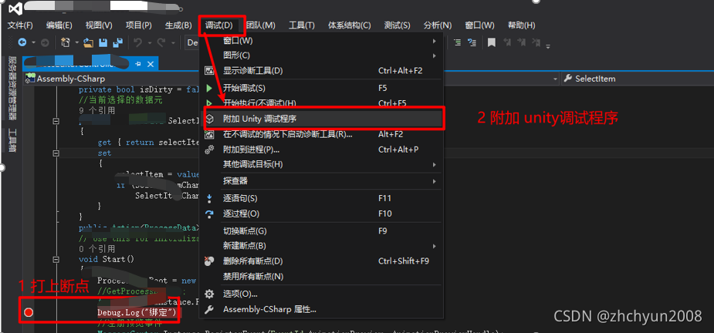Open the 团队(M) menu
Image resolution: width=714 pixels, height=333 pixels.
[261, 25]
